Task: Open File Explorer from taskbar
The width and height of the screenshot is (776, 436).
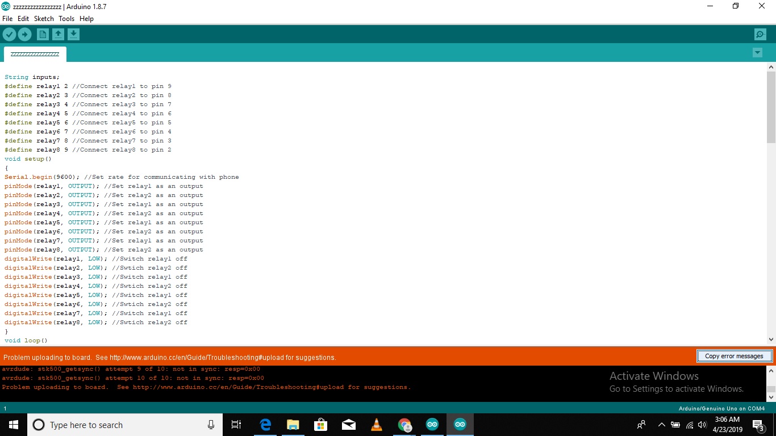Action: tap(293, 425)
